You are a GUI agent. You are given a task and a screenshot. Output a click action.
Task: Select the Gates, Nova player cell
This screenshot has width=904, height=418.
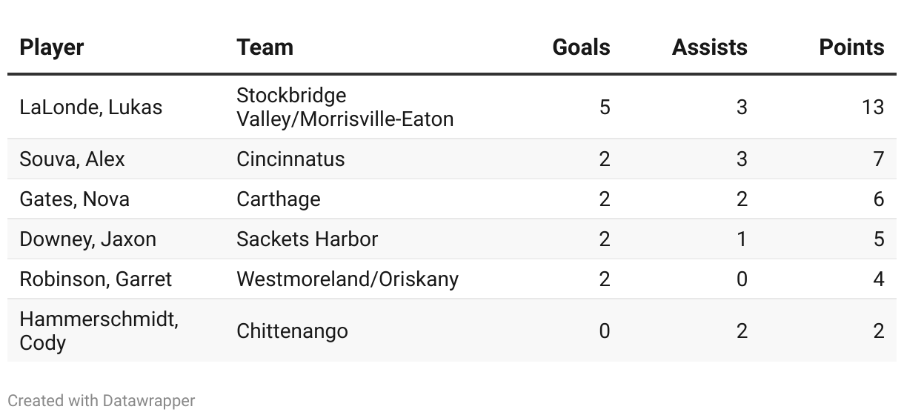point(74,199)
